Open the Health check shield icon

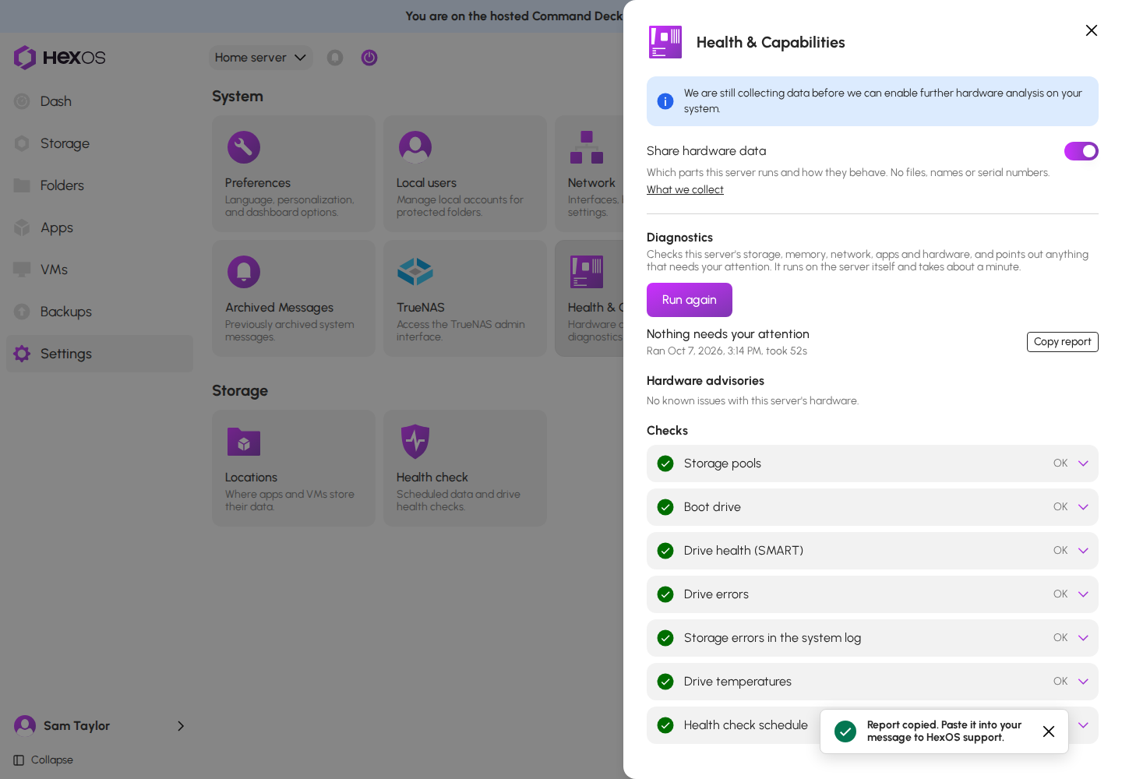point(415,442)
